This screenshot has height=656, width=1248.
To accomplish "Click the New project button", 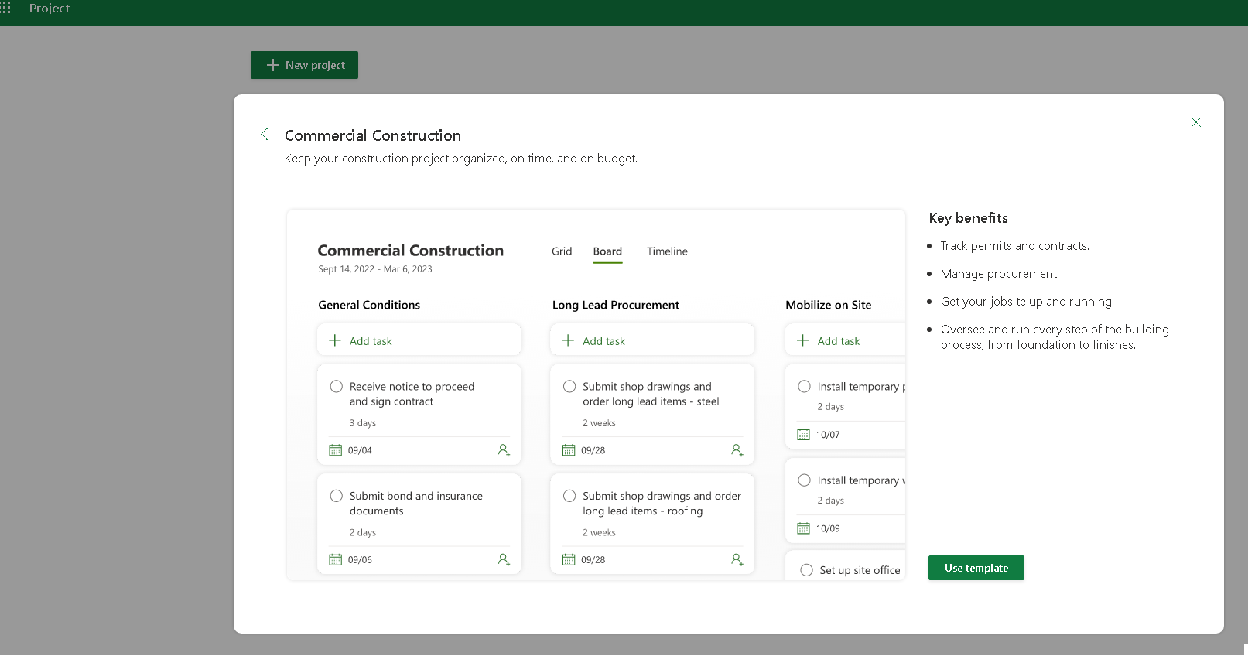I will click(x=304, y=65).
